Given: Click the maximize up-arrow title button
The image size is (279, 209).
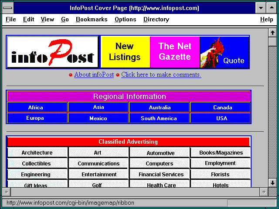Looking at the screenshot, I should [272, 8].
